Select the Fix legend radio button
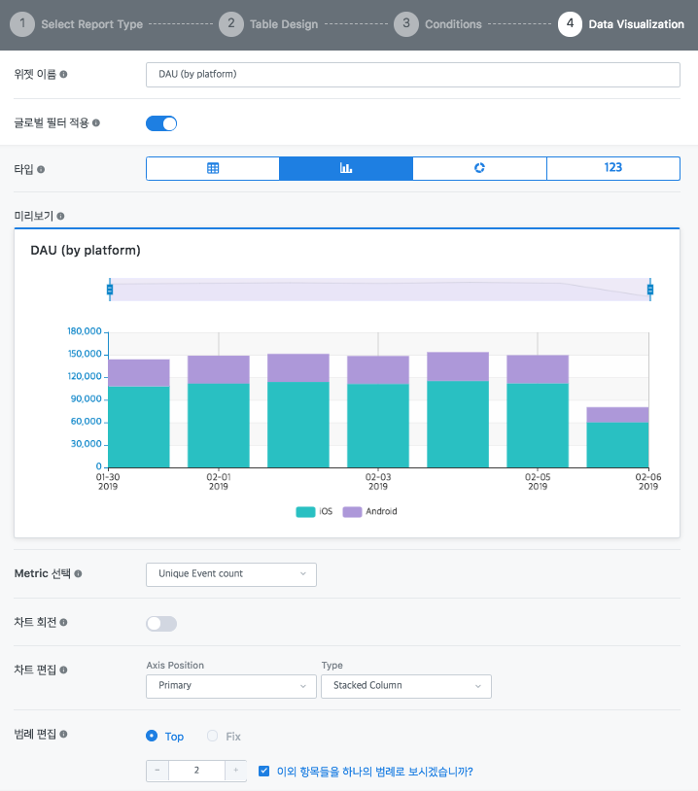The width and height of the screenshot is (698, 791). 213,736
